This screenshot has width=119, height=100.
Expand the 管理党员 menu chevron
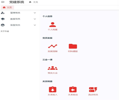[x=35, y=13]
